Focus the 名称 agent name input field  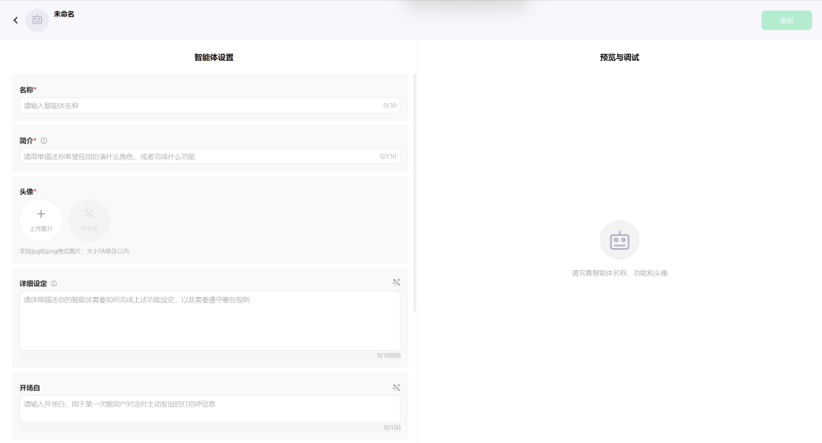point(202,106)
